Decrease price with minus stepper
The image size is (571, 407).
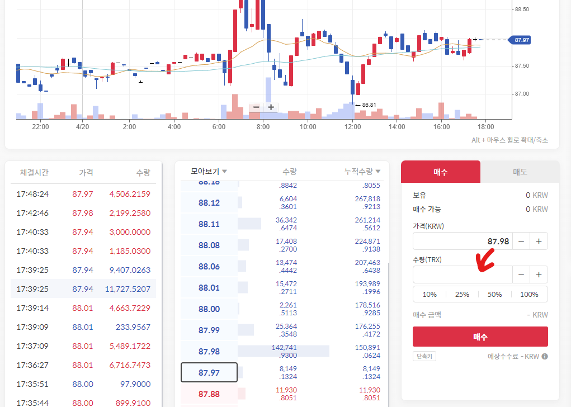tap(521, 242)
